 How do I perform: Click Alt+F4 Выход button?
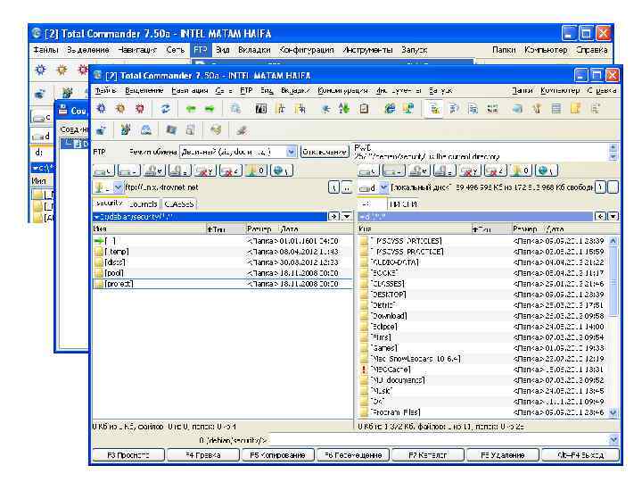[580, 455]
